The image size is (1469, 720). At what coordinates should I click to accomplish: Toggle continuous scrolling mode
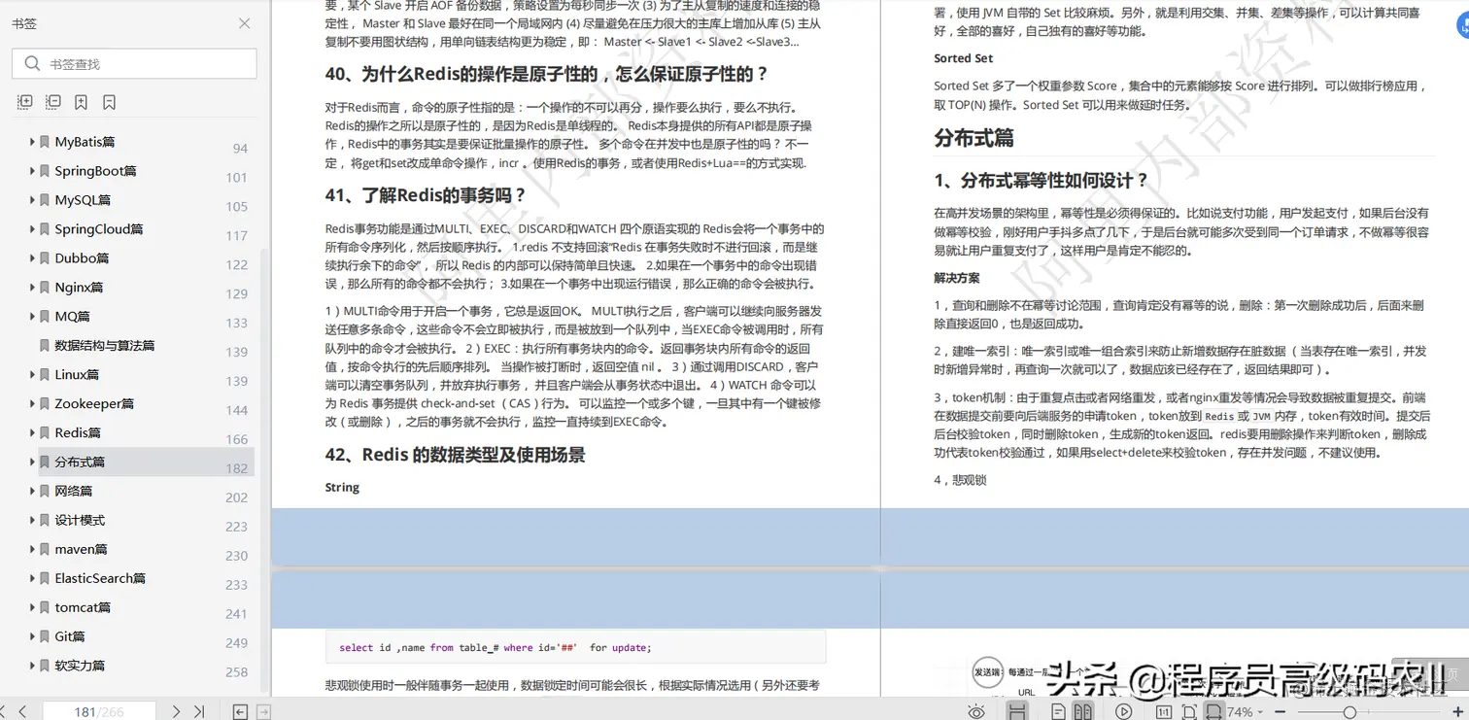tap(1017, 712)
